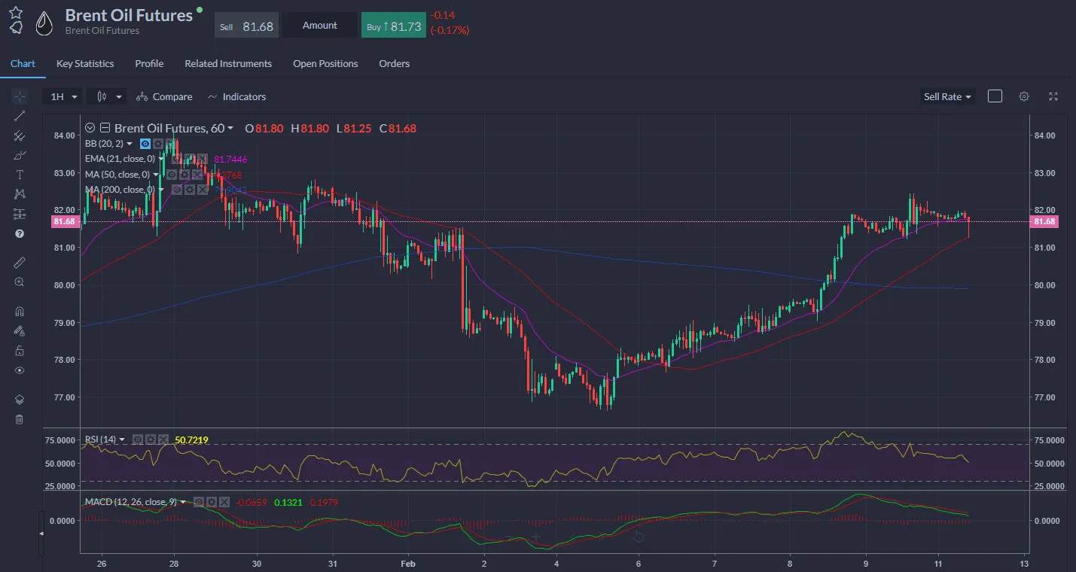Collapse the indicator legend chevron
The image size is (1076, 572).
[x=90, y=128]
